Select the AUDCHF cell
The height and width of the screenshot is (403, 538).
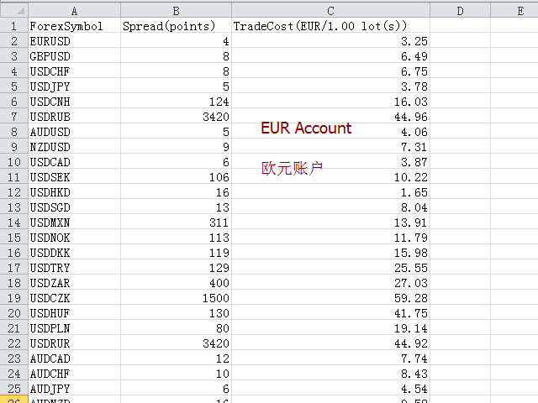[75, 374]
